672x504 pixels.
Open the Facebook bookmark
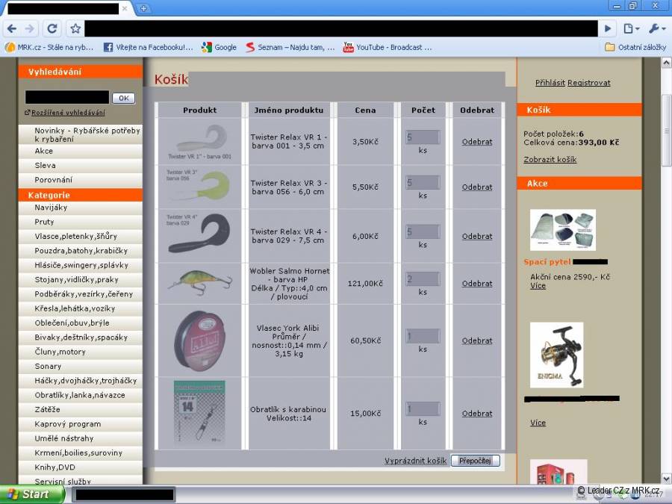click(x=149, y=47)
